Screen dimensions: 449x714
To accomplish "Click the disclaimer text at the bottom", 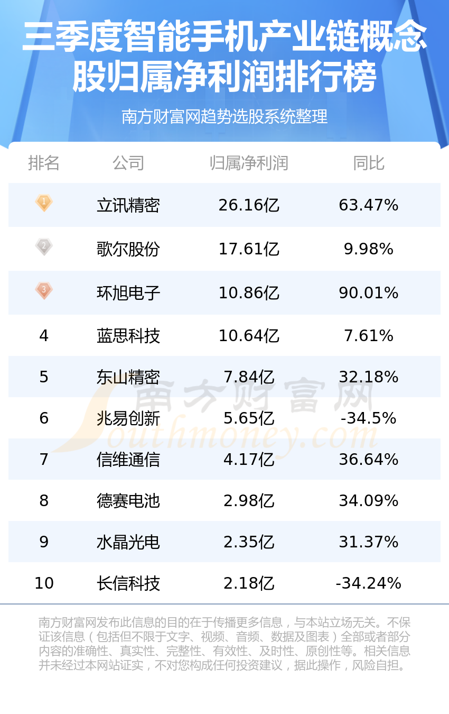I will (224, 644).
